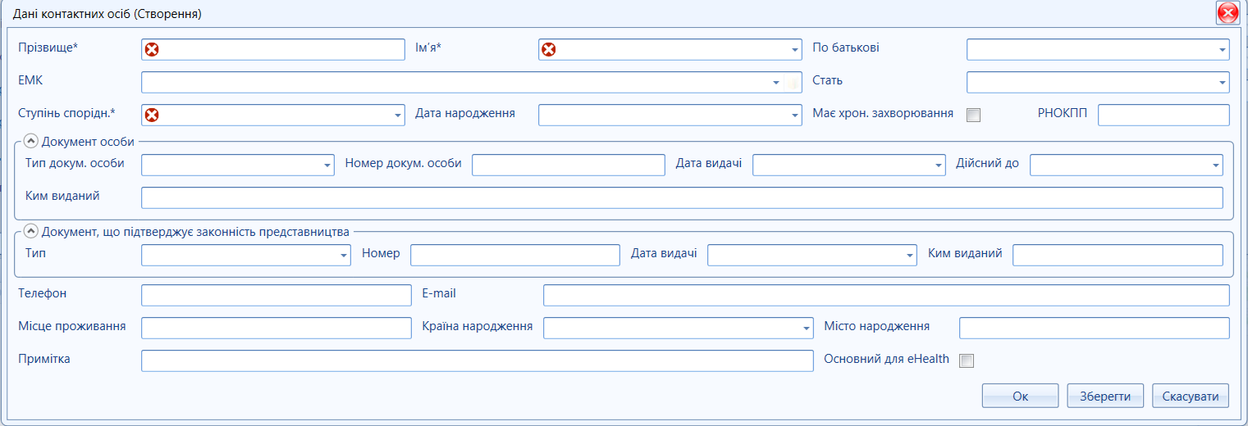Collapse the Документ особи section
1248x426 pixels.
click(x=32, y=141)
